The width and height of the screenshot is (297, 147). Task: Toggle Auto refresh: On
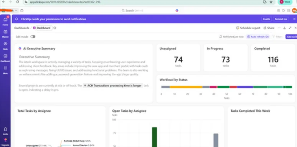click(258, 37)
